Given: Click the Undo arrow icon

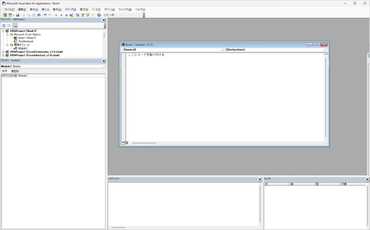Looking at the screenshot, I should tap(45, 15).
